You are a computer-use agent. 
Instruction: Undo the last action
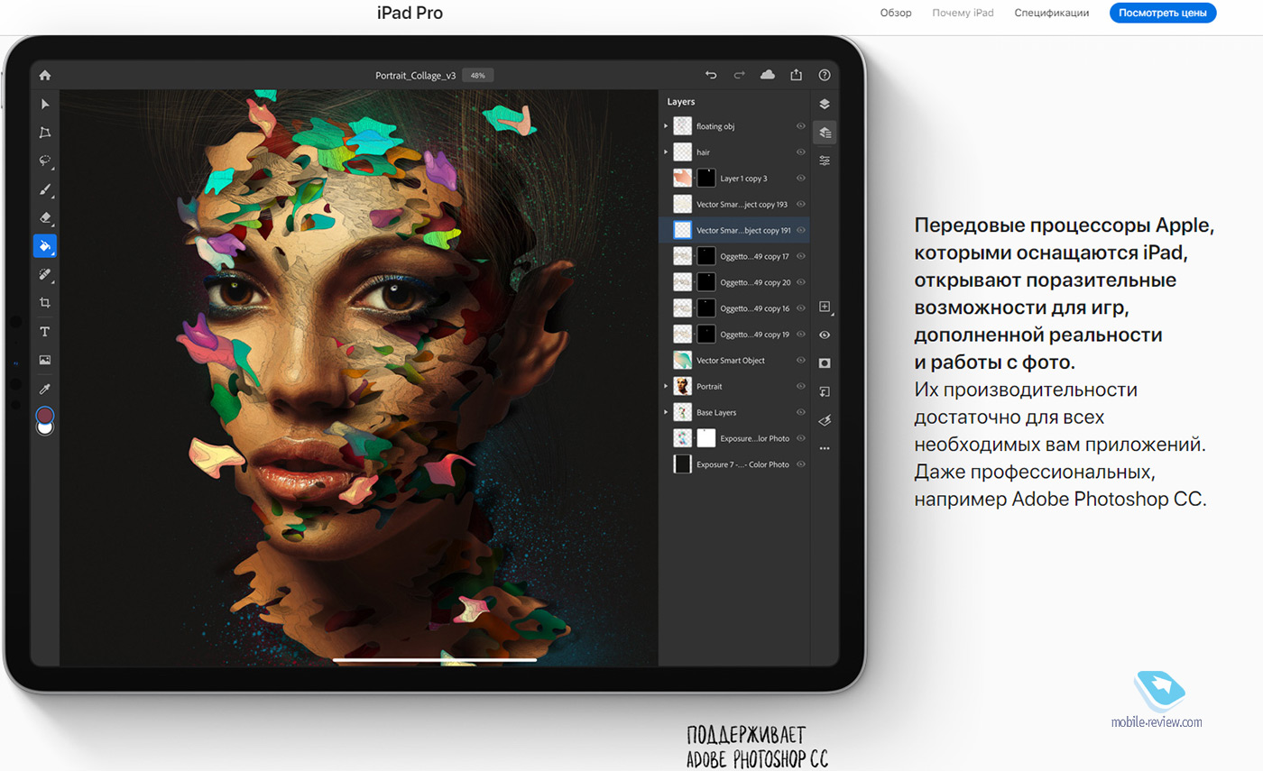pos(711,76)
